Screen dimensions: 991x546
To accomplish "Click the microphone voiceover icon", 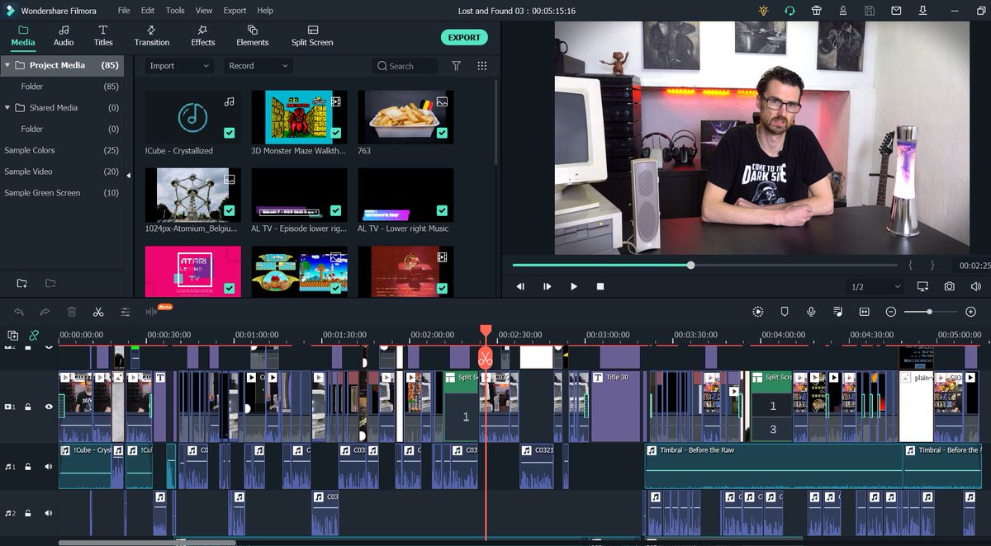I will tap(811, 312).
